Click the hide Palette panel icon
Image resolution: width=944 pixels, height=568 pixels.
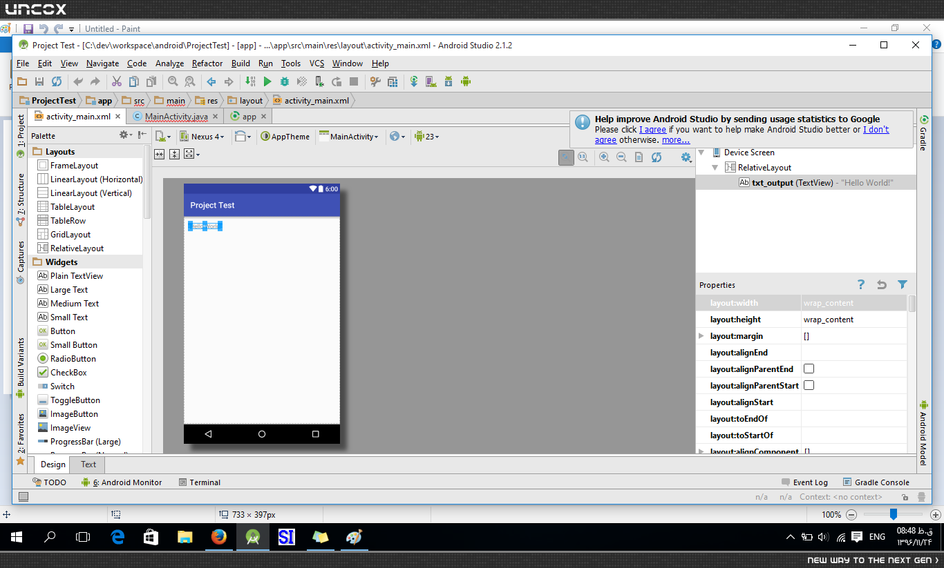point(142,135)
